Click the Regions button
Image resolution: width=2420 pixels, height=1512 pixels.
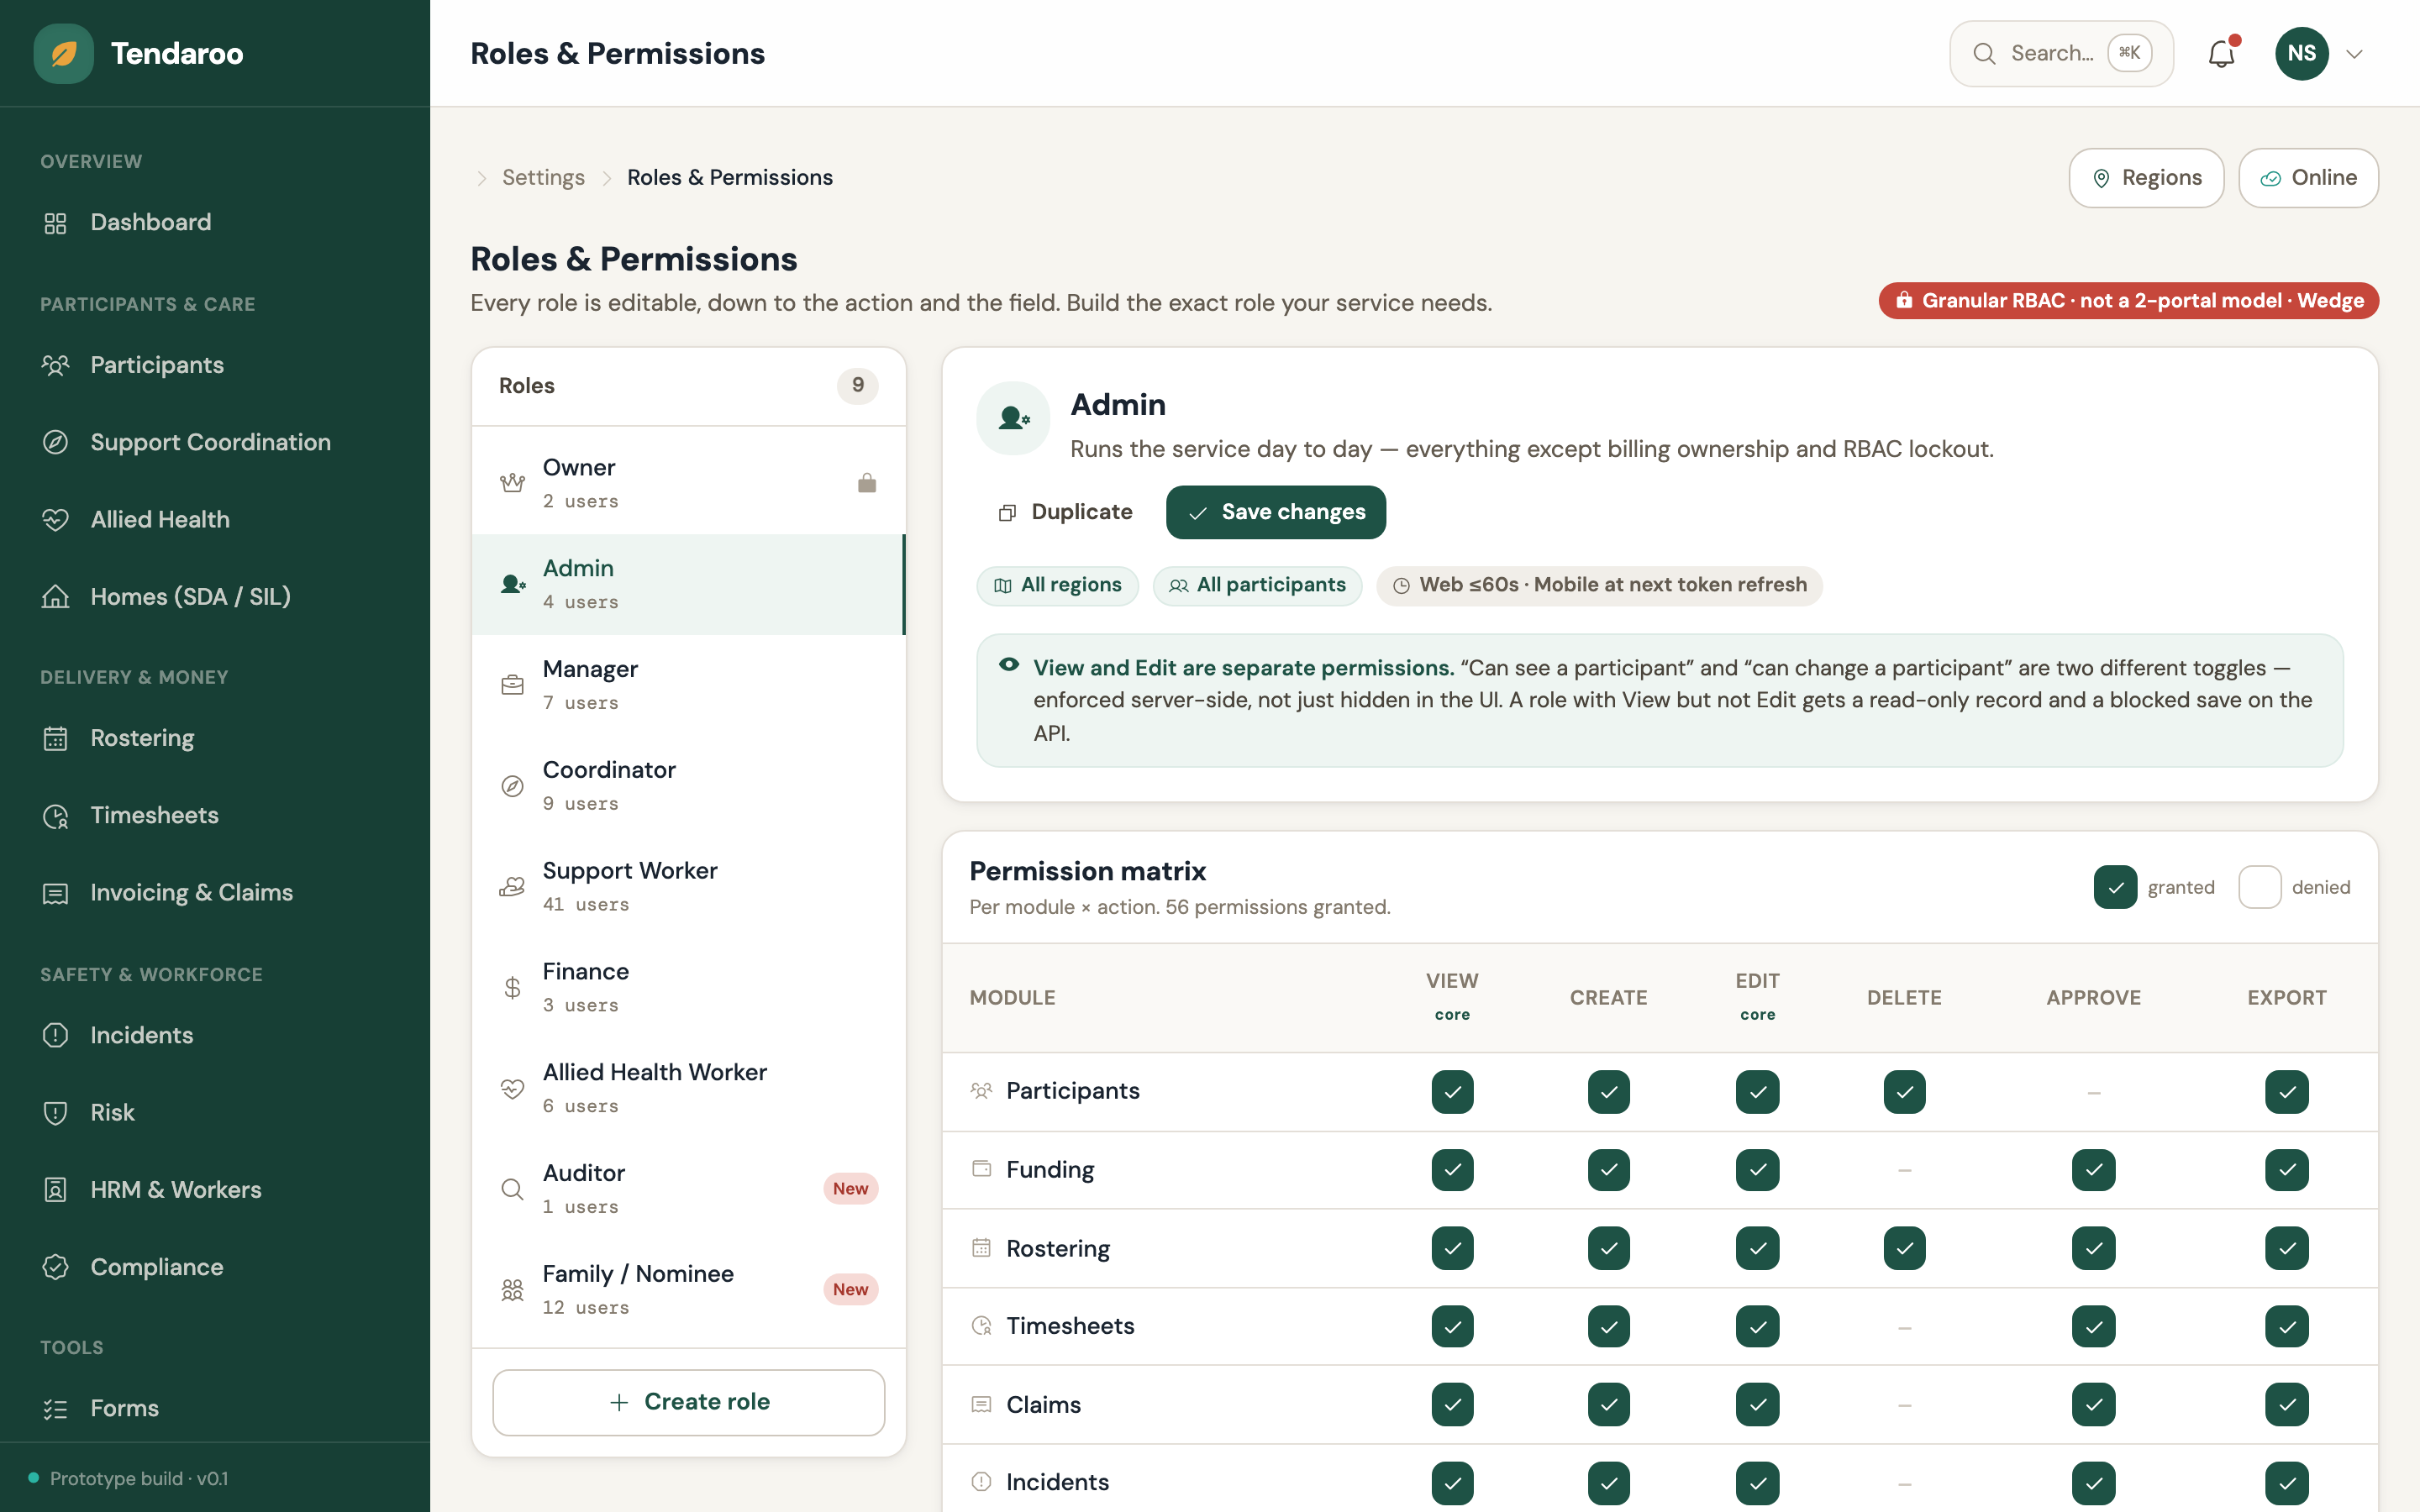[2146, 178]
